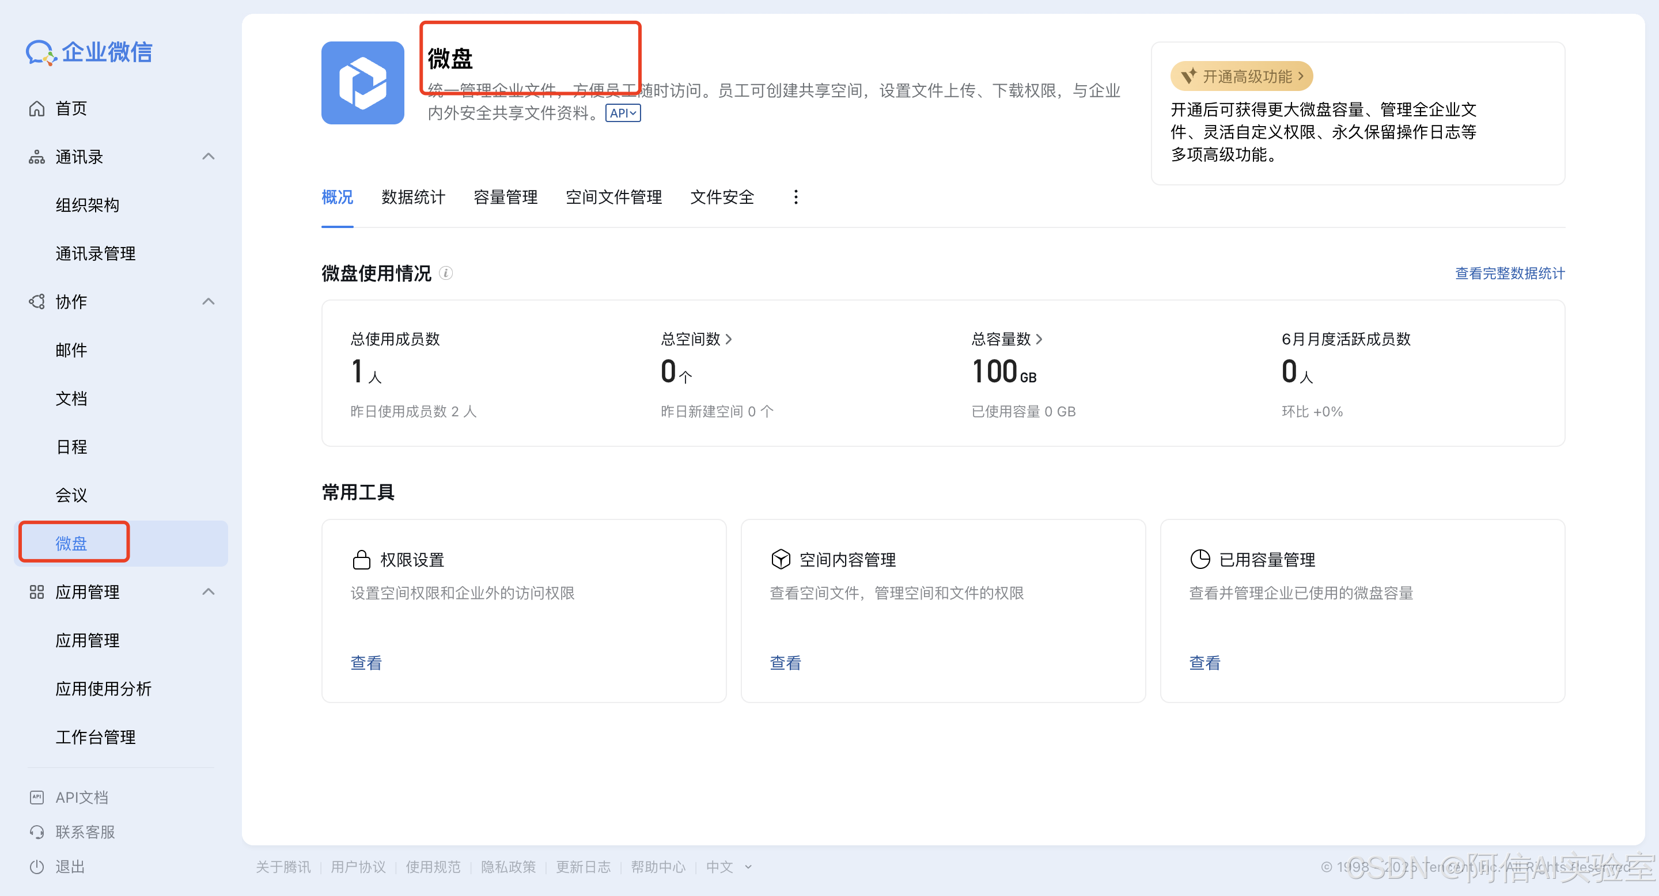The height and width of the screenshot is (896, 1659).
Task: Click 帮助中心 footer link
Action: [x=658, y=867]
